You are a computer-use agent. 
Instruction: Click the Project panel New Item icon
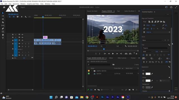click(x=133, y=90)
